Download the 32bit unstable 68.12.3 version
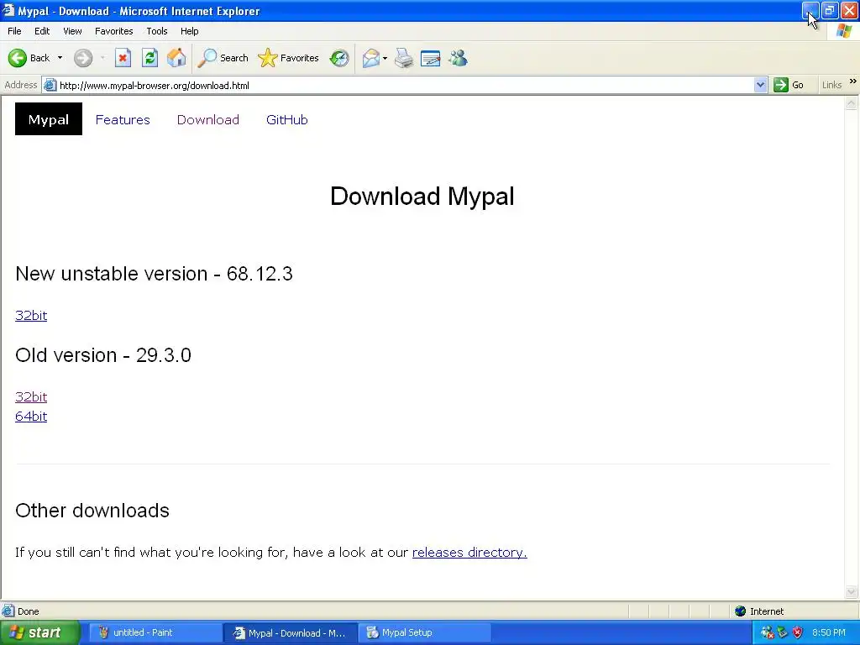The image size is (860, 645). [31, 316]
